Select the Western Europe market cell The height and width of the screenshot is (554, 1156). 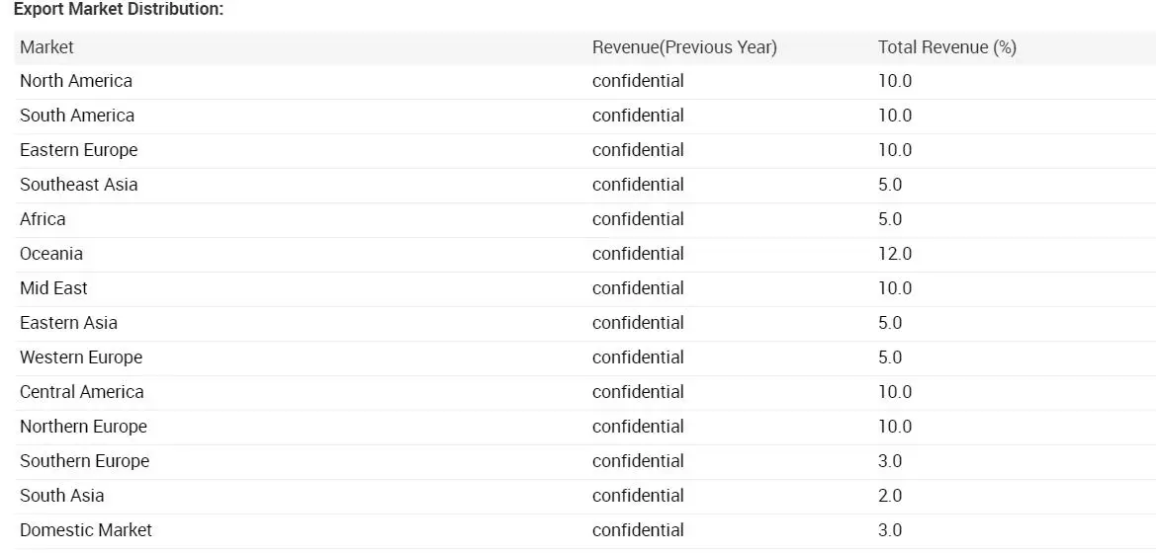pyautogui.click(x=81, y=357)
